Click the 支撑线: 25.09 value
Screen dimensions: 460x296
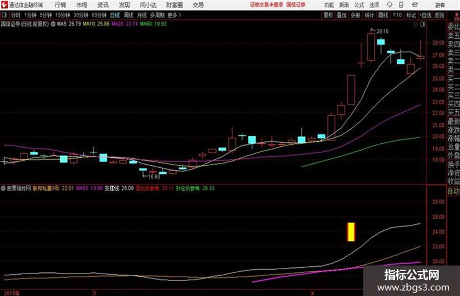tap(119, 188)
